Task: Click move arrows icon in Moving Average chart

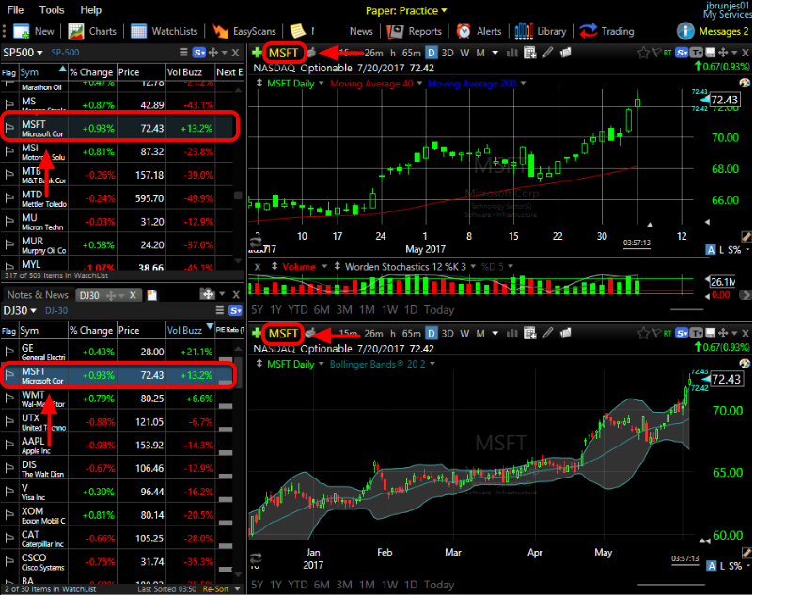Action: click(723, 52)
